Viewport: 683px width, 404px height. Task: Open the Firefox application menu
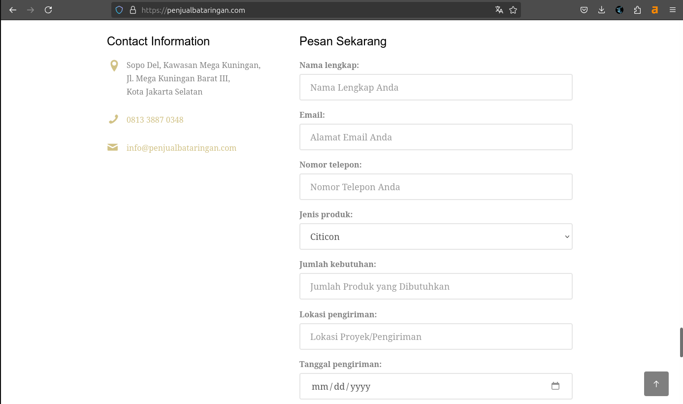pos(673,10)
